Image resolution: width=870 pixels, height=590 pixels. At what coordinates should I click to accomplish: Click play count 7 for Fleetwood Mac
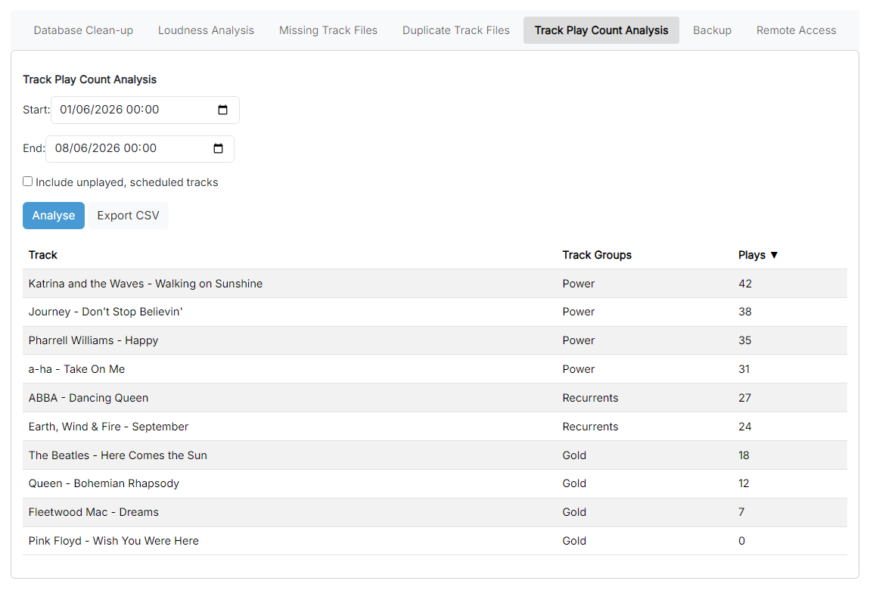pyautogui.click(x=742, y=512)
